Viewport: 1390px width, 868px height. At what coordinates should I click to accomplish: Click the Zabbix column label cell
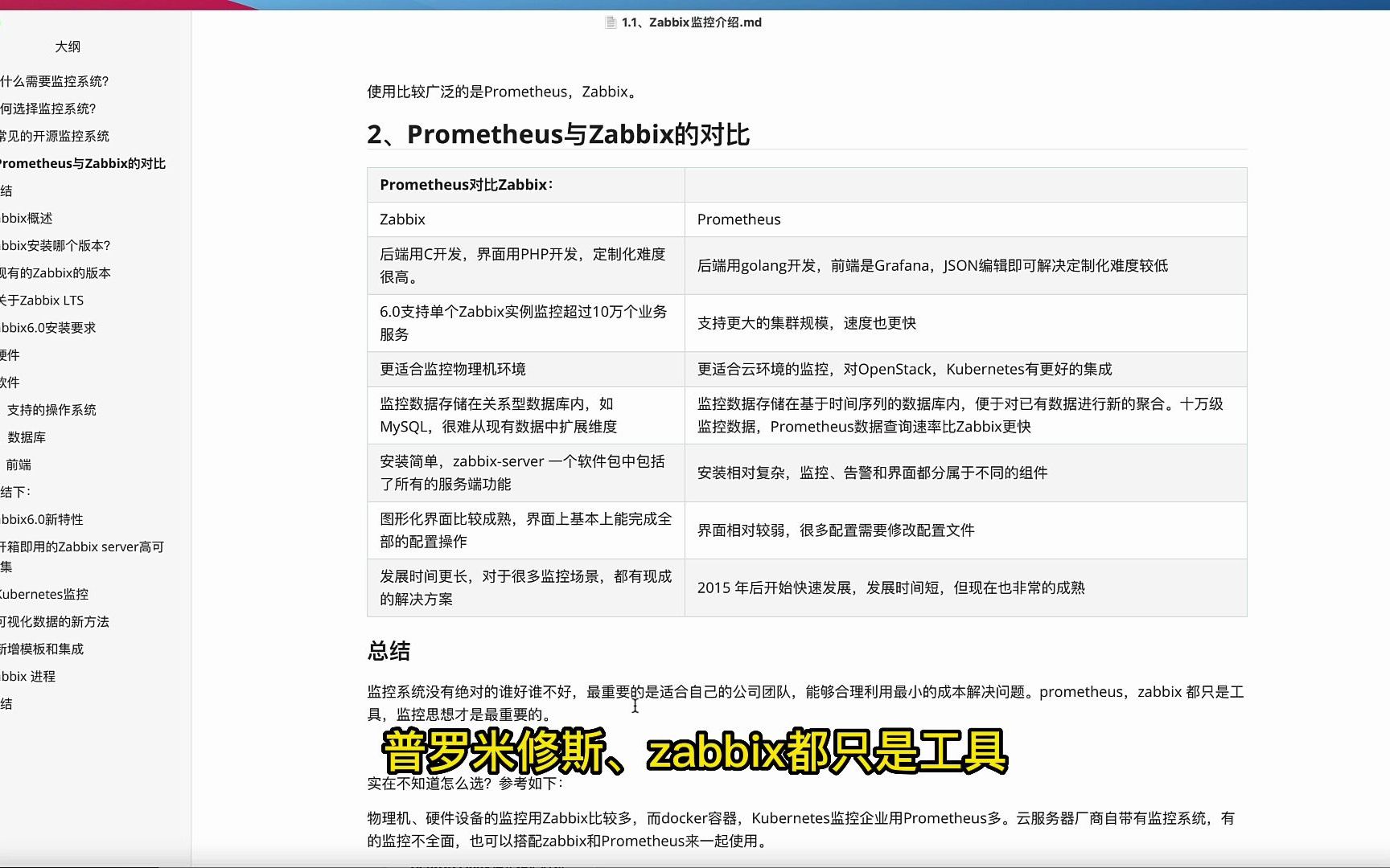pos(525,219)
